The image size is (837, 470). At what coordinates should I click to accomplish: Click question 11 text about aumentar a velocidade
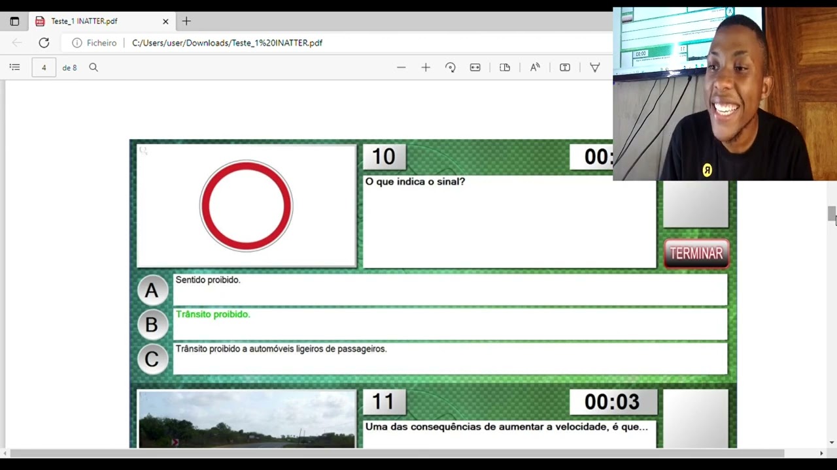(x=507, y=427)
